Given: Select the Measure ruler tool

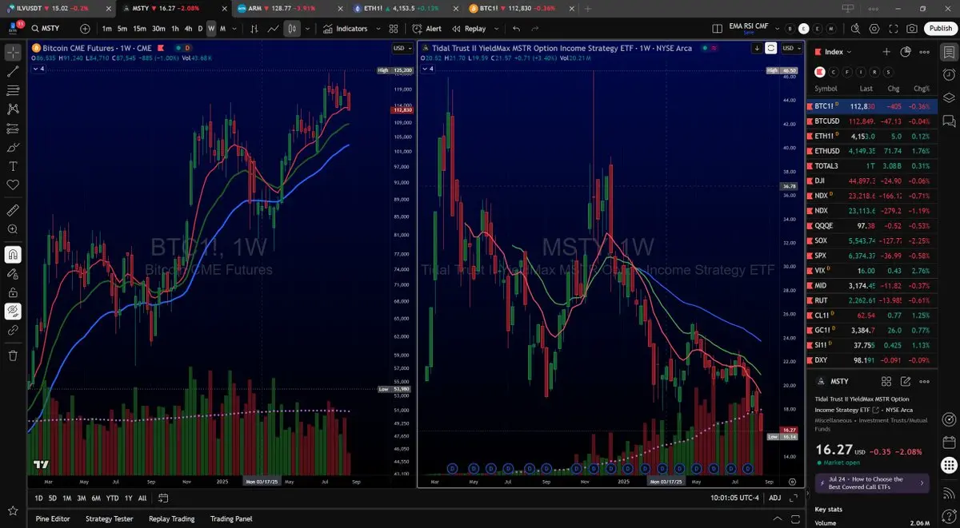Looking at the screenshot, I should [x=13, y=210].
